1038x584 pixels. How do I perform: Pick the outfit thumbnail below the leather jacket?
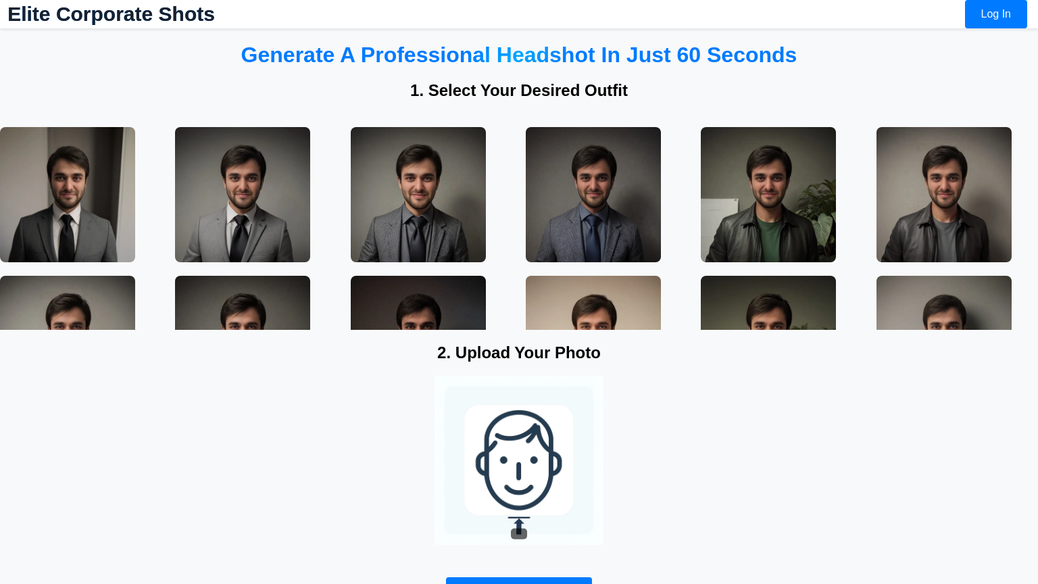point(768,302)
